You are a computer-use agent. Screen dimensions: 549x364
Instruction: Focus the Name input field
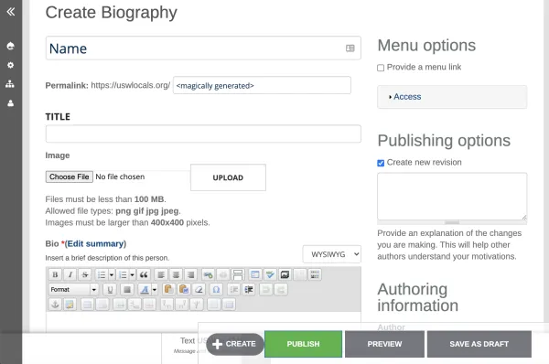pyautogui.click(x=203, y=48)
